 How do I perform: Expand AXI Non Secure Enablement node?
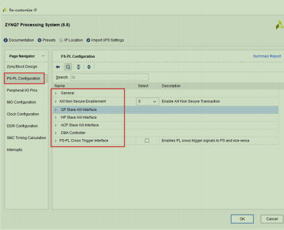click(x=55, y=102)
